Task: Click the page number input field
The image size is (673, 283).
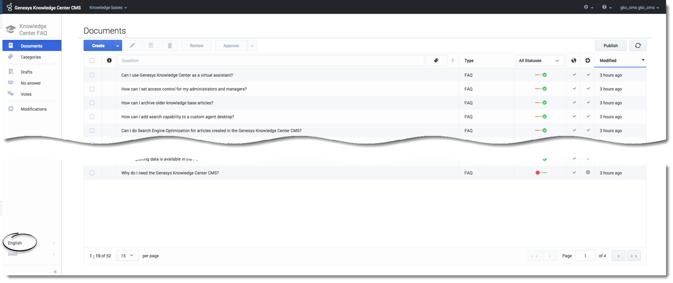Action: pos(585,256)
